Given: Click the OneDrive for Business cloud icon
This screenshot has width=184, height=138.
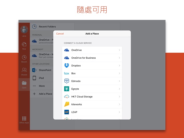Looking at the screenshot, I should 67,58.
